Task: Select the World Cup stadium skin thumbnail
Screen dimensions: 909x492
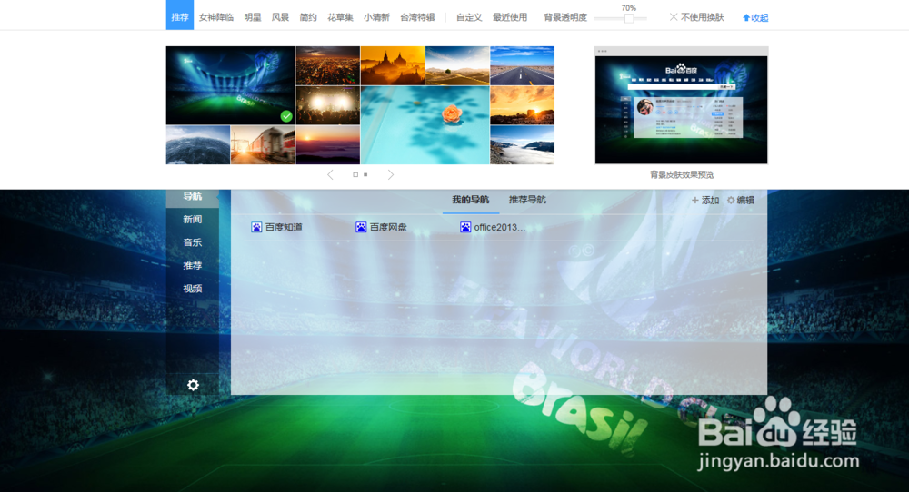Action: pos(230,85)
